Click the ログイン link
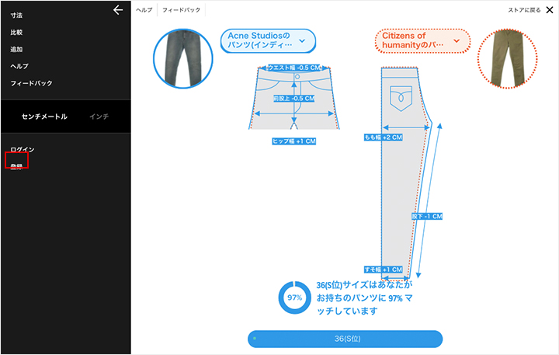The height and width of the screenshot is (355, 559). pyautogui.click(x=23, y=149)
